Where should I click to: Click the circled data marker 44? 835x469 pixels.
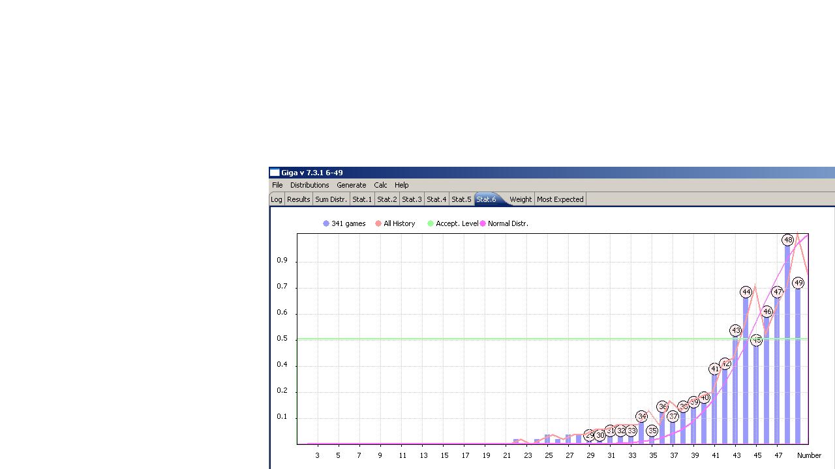point(746,292)
